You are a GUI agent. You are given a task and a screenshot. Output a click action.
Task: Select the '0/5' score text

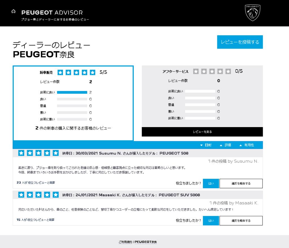coord(239,71)
